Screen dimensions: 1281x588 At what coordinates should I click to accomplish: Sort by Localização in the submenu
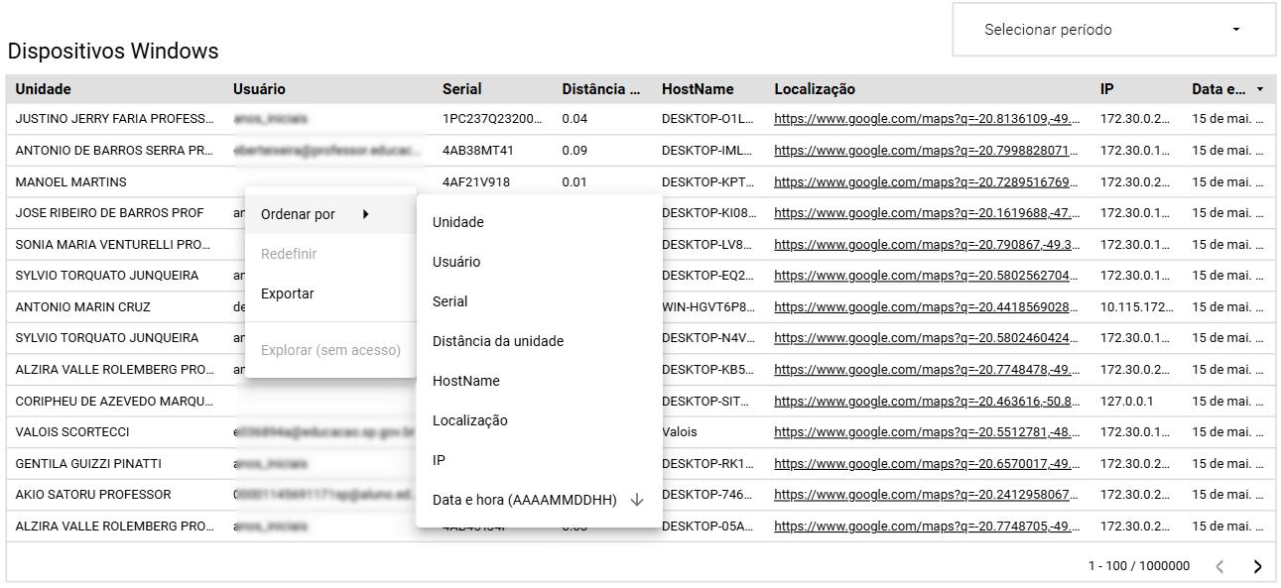(539, 420)
